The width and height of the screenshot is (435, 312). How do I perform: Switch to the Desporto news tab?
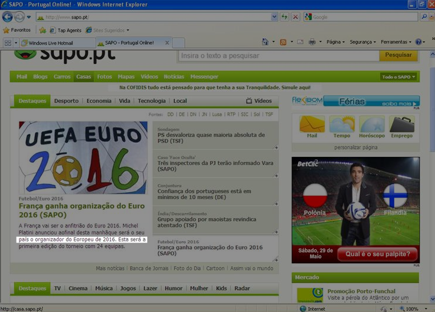[x=67, y=101]
